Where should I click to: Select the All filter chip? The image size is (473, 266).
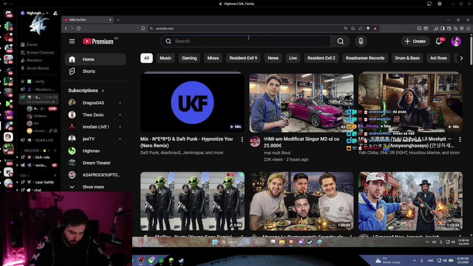(x=146, y=58)
